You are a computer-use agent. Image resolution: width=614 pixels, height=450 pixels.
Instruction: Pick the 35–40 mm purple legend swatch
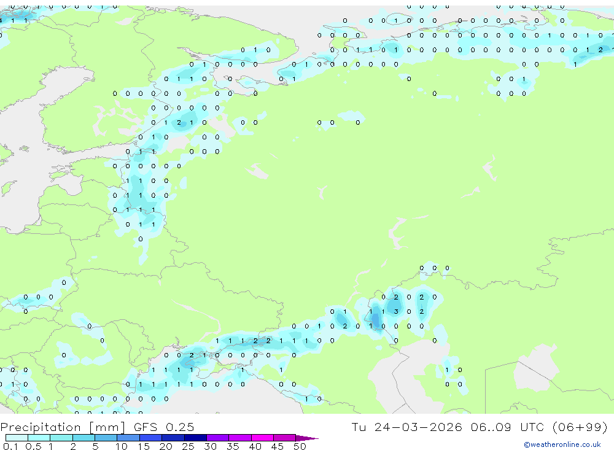(240, 438)
